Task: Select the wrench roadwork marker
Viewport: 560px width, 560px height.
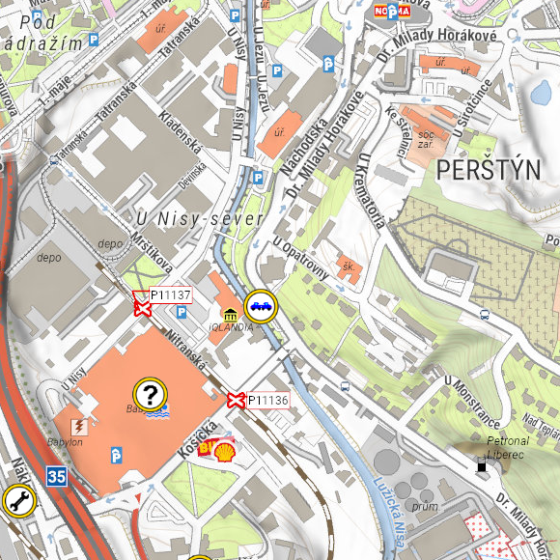Action: 19,501
